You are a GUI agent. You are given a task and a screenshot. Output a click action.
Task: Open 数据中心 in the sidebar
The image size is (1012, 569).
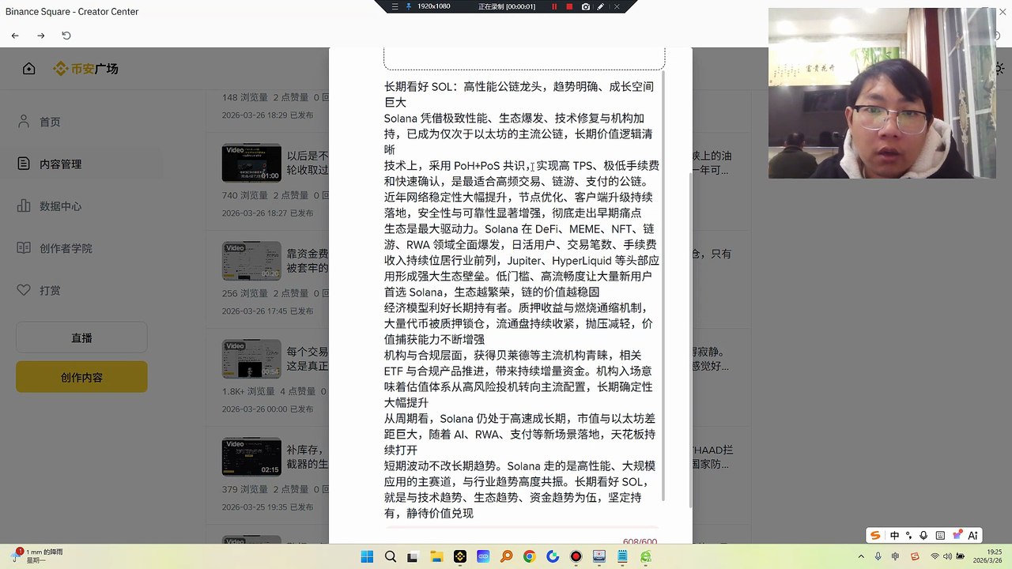click(x=60, y=206)
